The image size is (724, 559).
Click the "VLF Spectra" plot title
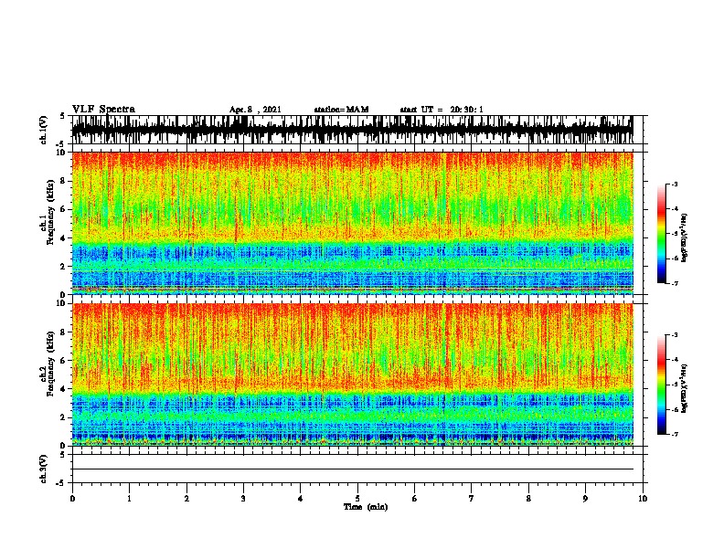click(x=103, y=110)
